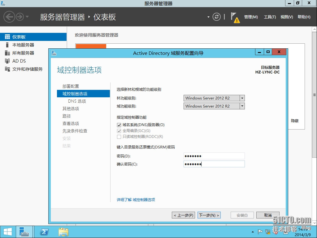Go to 部署配置 wizard step
Viewport: 317px width, 238px height.
tap(71, 86)
